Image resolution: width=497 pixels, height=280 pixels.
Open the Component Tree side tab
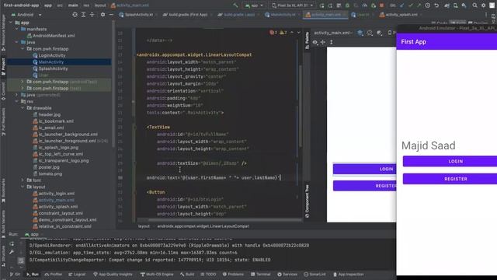pos(307,201)
